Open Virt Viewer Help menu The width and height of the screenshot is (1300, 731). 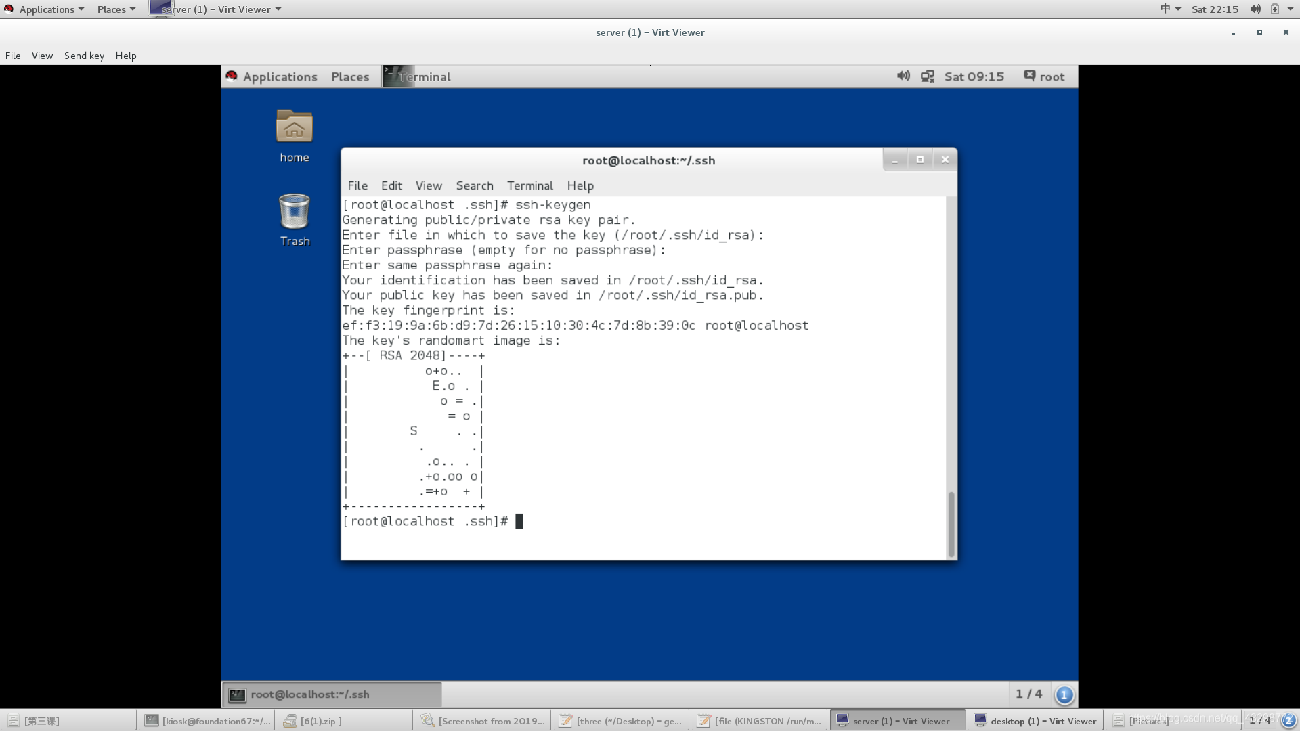pyautogui.click(x=126, y=56)
